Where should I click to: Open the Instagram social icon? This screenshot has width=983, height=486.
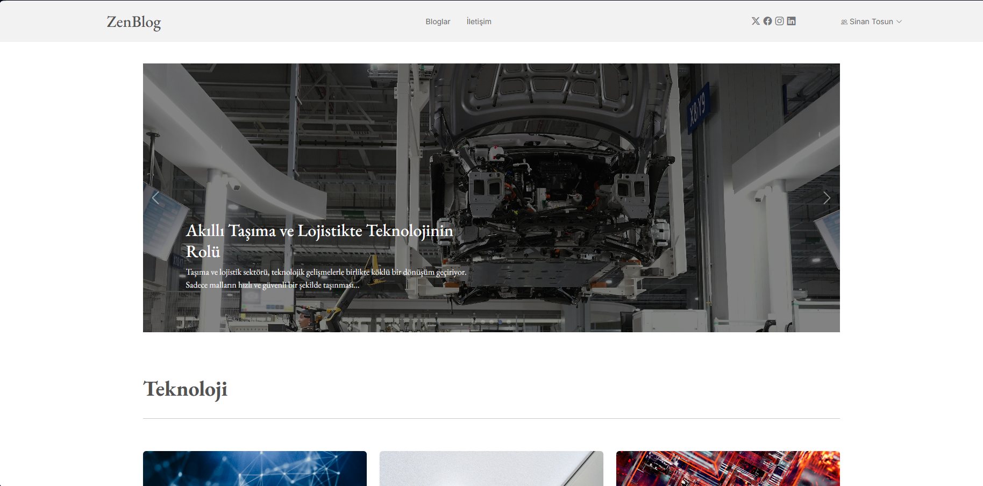click(779, 21)
